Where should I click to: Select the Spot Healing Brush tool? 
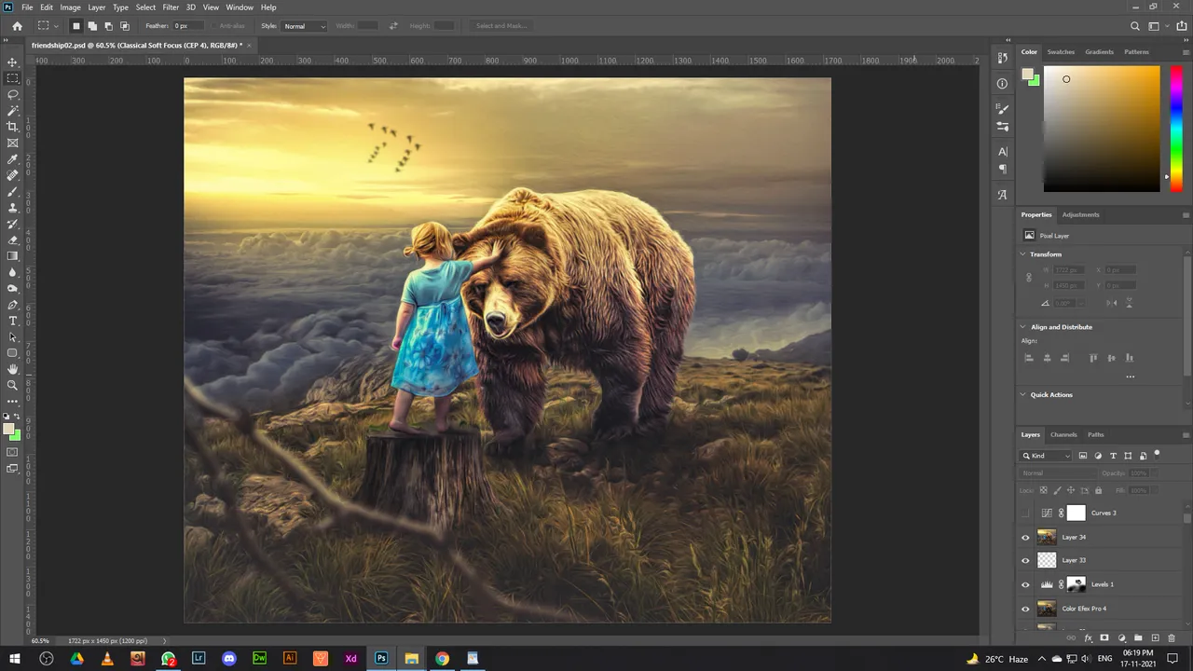[13, 175]
